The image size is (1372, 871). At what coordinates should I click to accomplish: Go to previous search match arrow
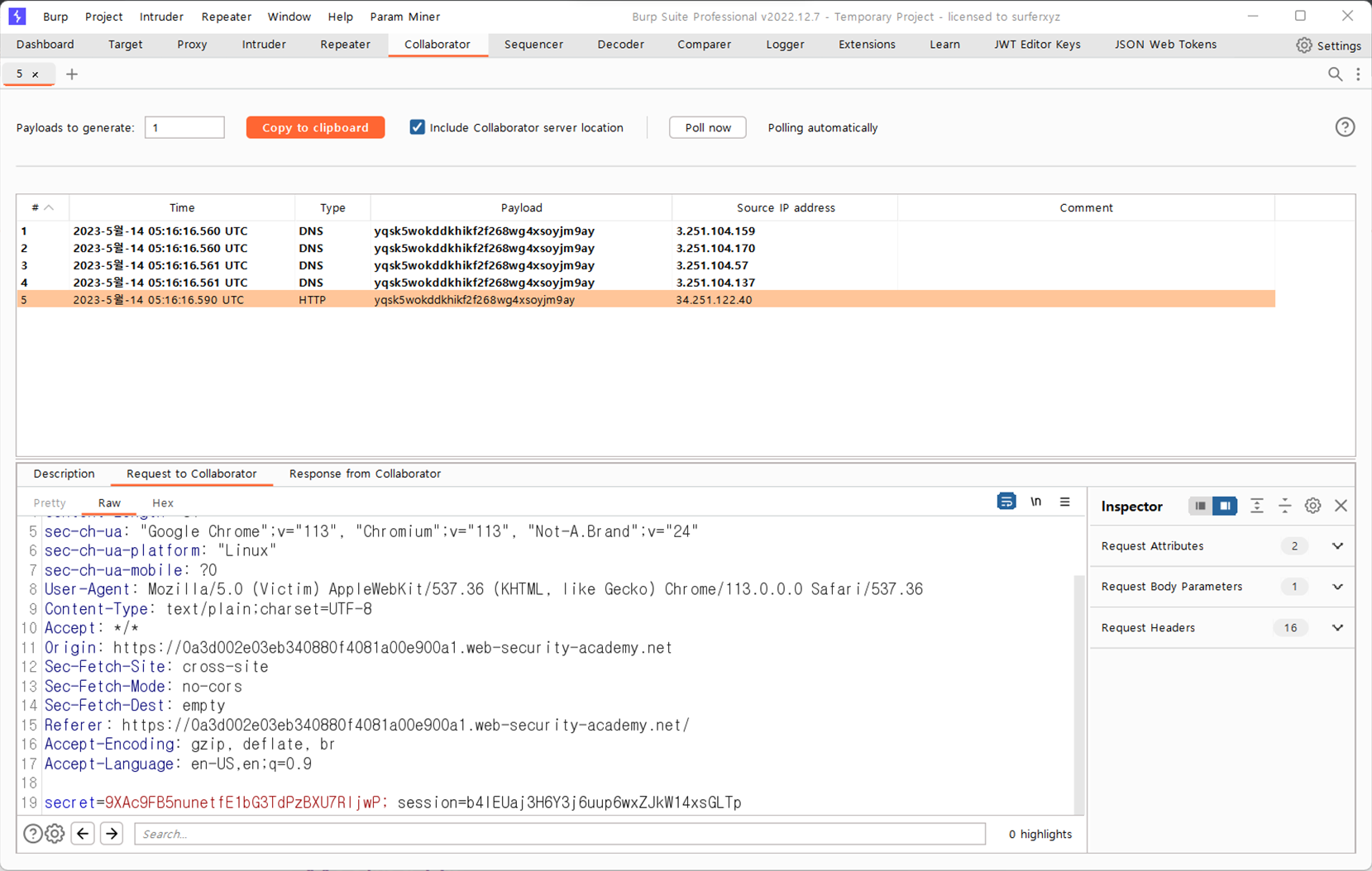[x=83, y=834]
